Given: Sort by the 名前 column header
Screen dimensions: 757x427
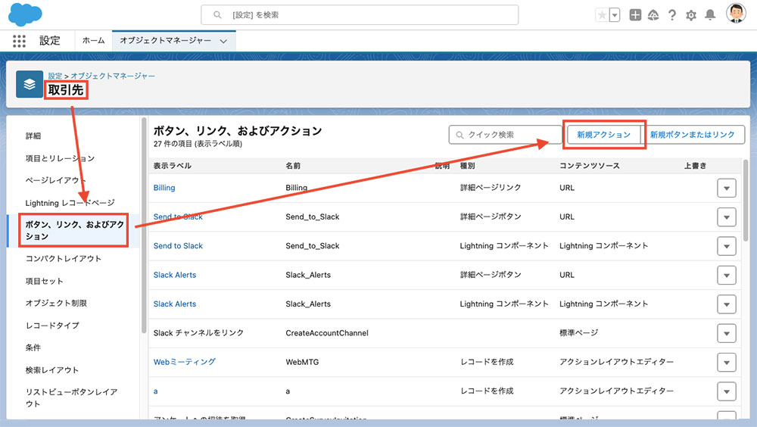Looking at the screenshot, I should coord(293,166).
